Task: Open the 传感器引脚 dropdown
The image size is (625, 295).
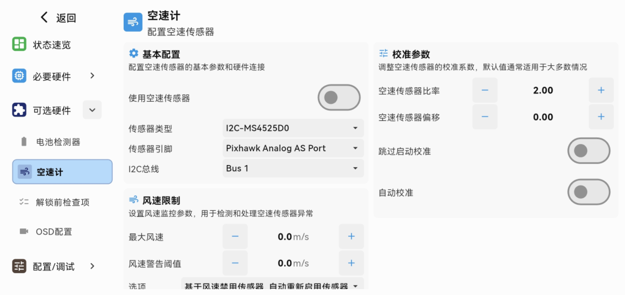Action: pos(292,148)
